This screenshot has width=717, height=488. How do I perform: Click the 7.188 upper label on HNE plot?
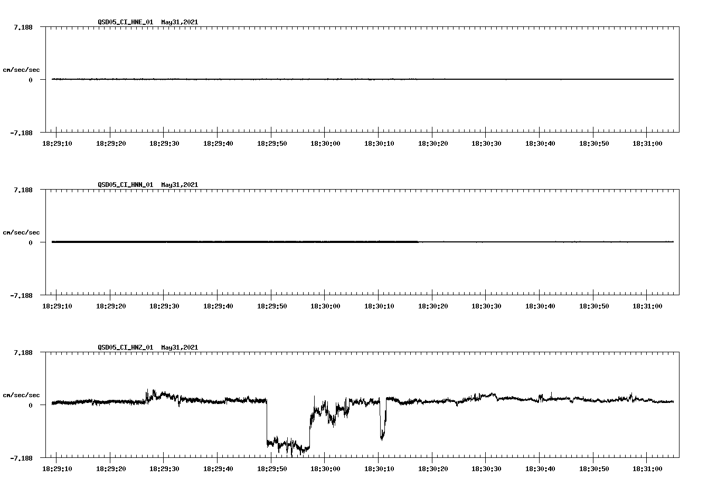coord(23,27)
